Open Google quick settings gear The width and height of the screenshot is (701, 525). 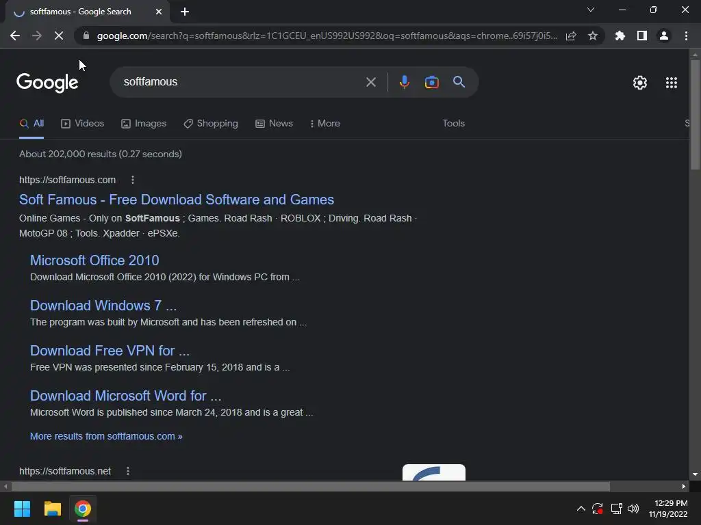pyautogui.click(x=640, y=83)
